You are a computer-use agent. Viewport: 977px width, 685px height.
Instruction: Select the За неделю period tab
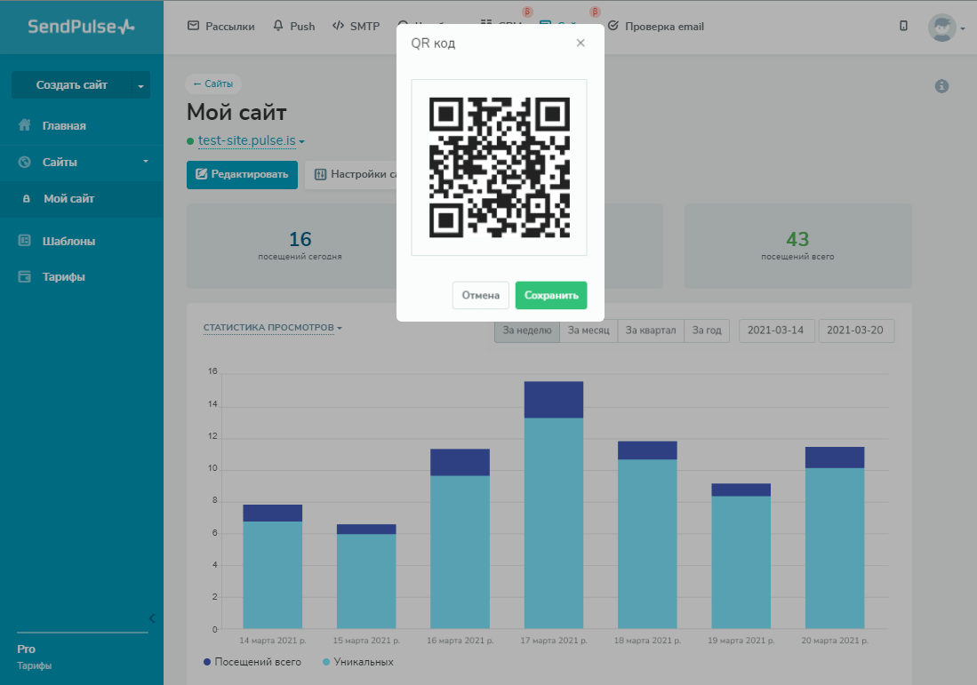527,330
